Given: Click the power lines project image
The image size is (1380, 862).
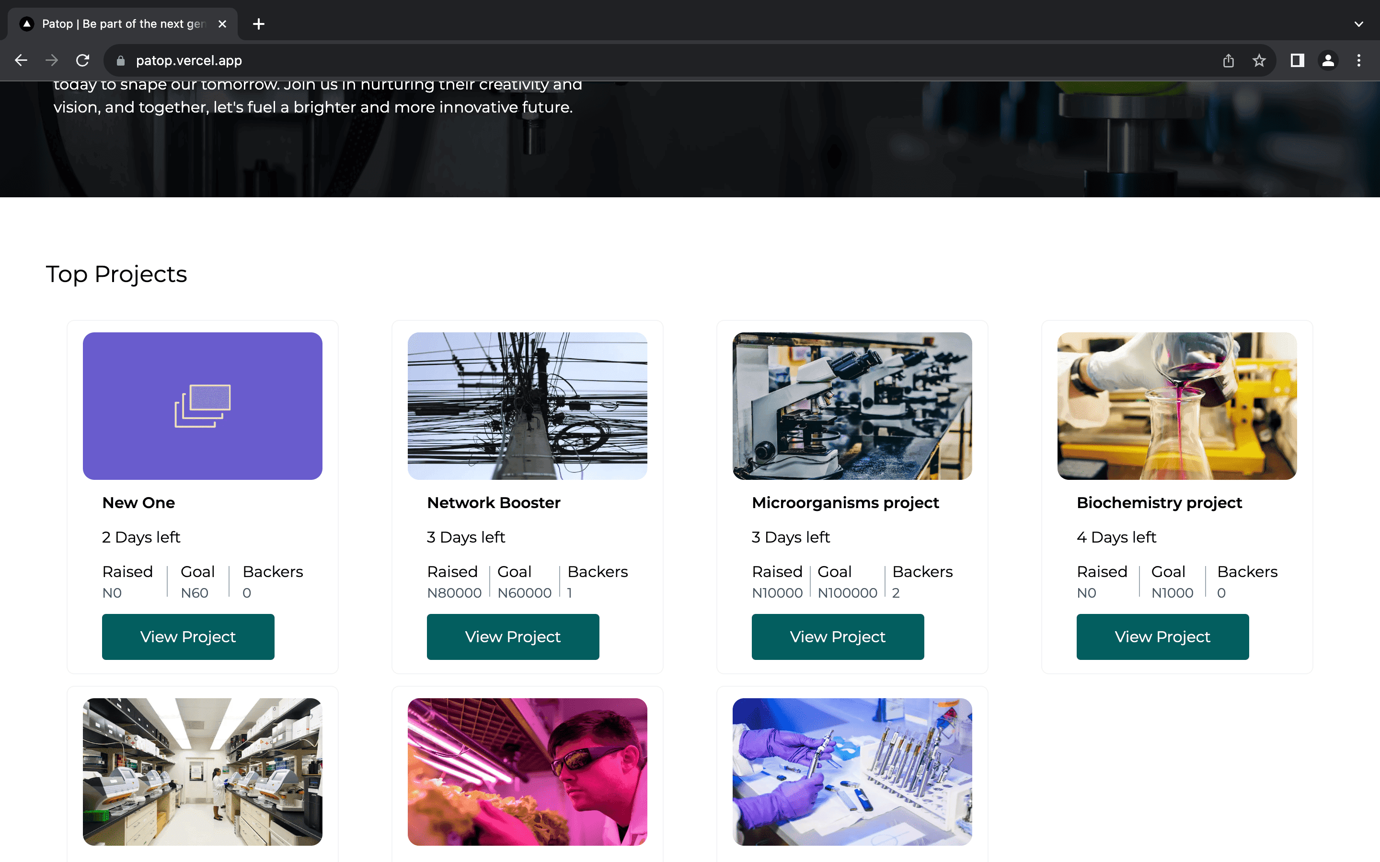Looking at the screenshot, I should click(x=528, y=406).
